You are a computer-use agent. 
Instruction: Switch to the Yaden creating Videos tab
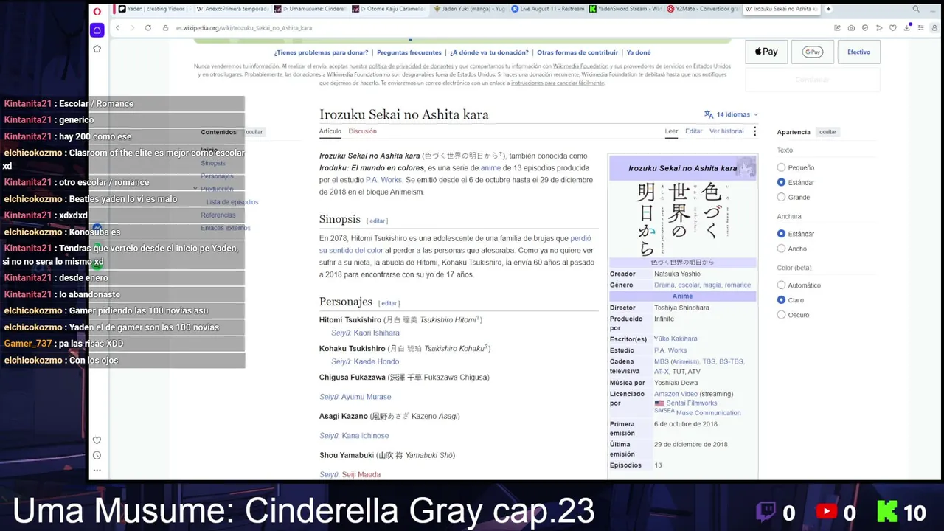pos(153,9)
